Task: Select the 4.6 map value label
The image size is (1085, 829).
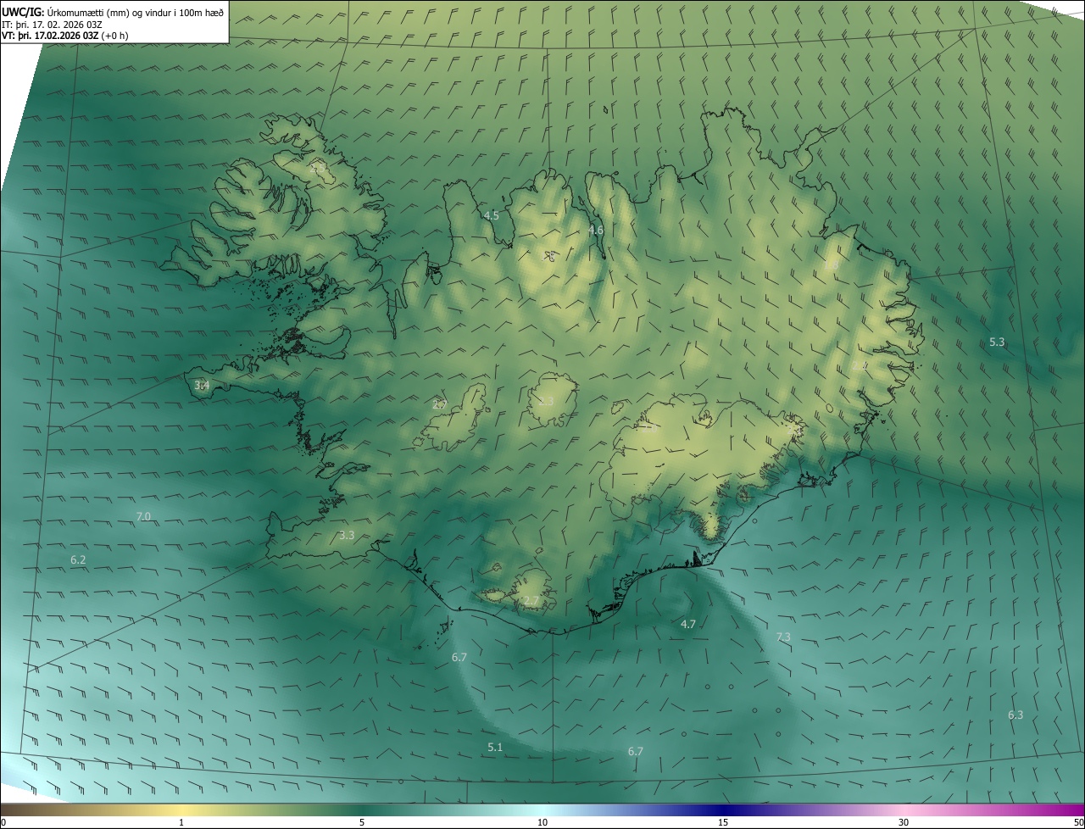Action: tap(596, 230)
